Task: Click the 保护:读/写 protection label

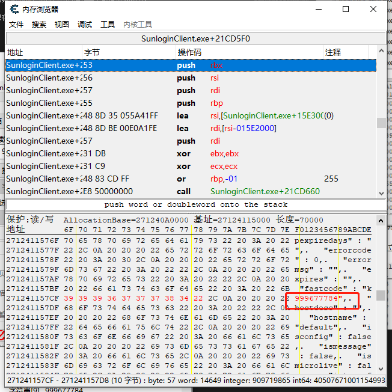Action: click(x=30, y=219)
